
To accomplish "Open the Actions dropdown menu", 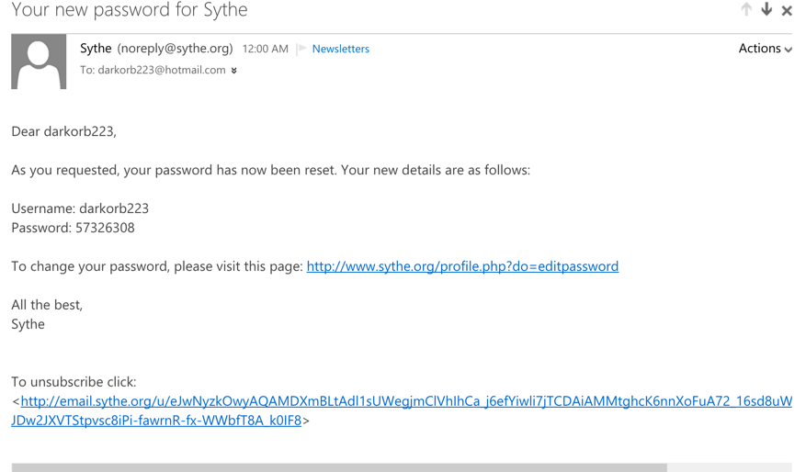I will (765, 49).
